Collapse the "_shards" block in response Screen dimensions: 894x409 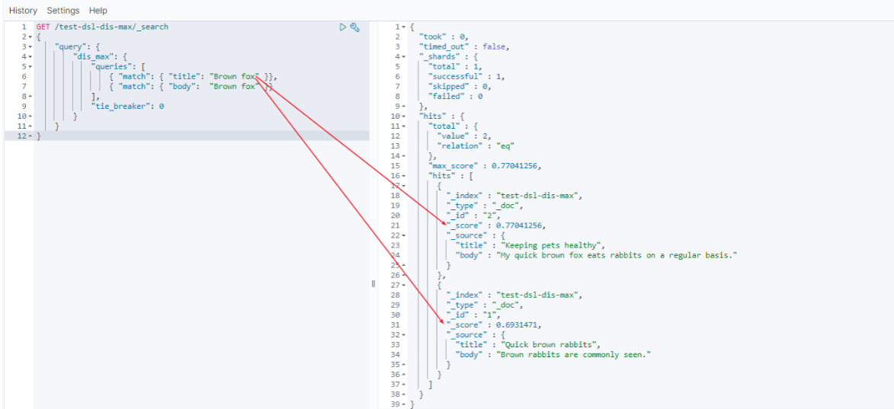coord(404,57)
